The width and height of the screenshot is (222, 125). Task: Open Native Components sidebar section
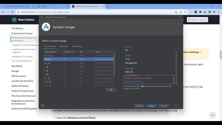coord(22,91)
